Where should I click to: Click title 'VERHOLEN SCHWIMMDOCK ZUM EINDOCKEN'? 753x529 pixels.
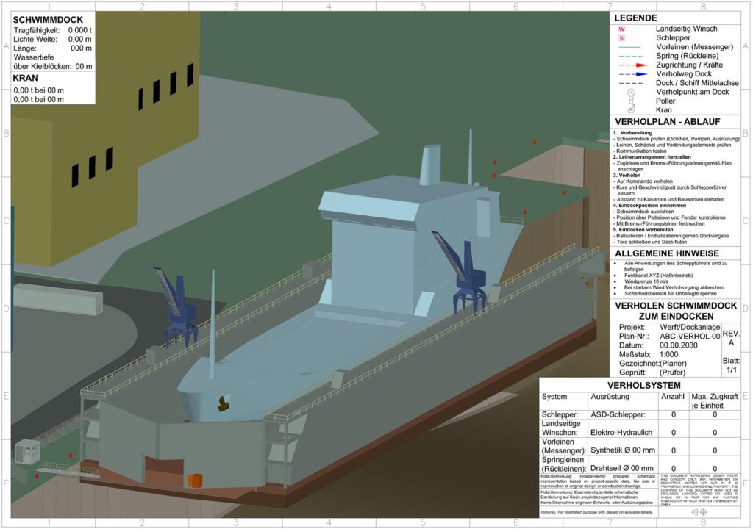676,311
